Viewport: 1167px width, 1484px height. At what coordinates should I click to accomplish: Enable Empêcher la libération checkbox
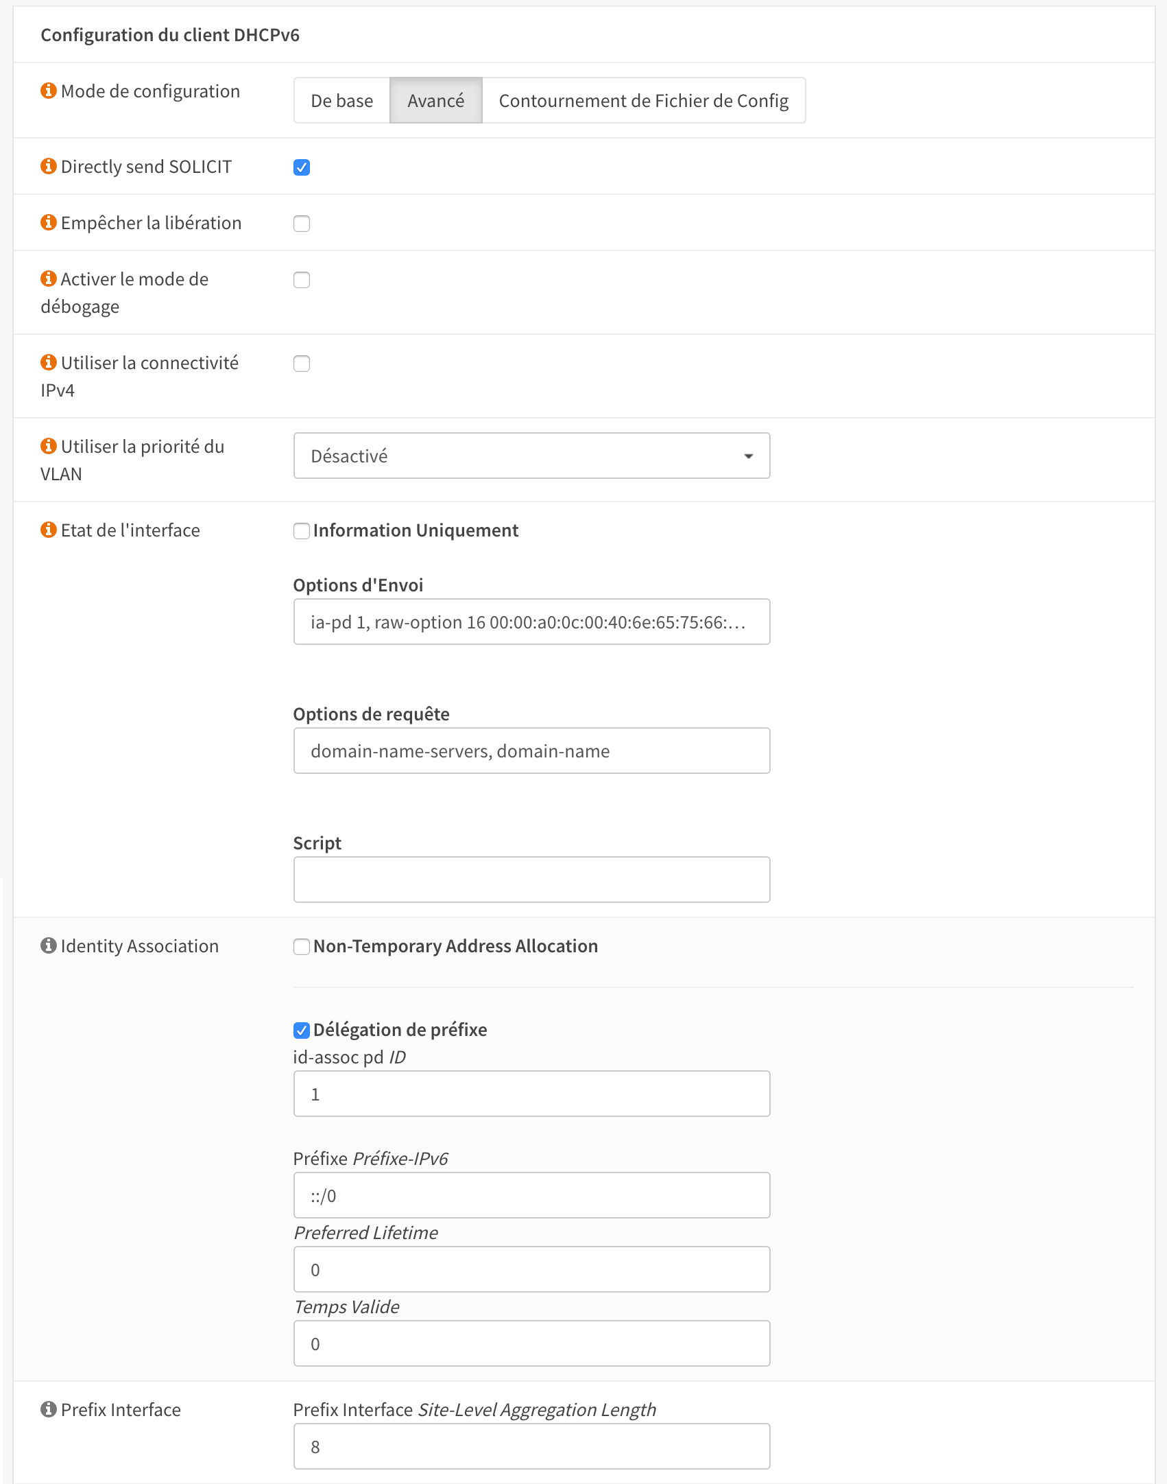[302, 224]
